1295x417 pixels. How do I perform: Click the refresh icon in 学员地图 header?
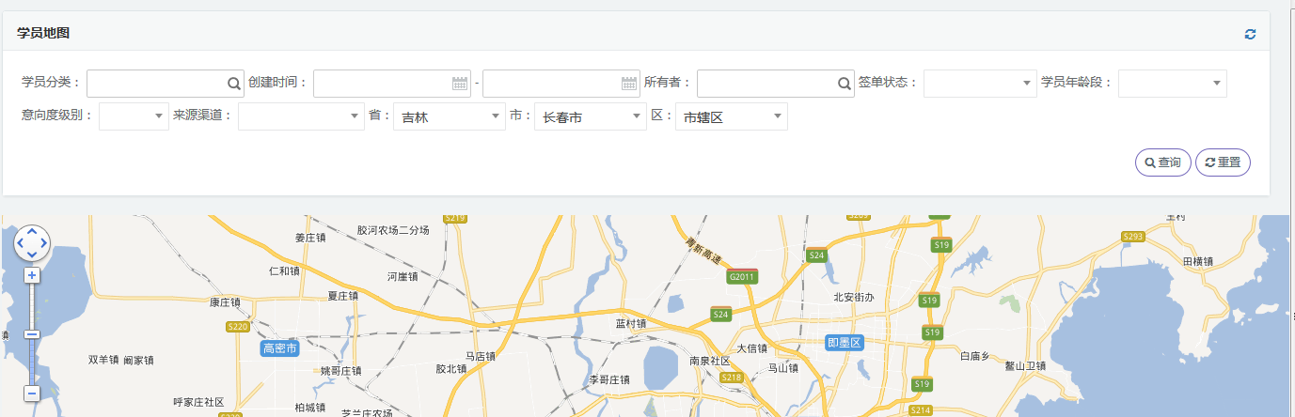[1250, 34]
